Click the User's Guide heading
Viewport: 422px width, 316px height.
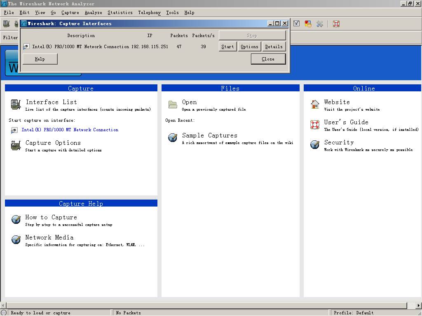pos(346,122)
